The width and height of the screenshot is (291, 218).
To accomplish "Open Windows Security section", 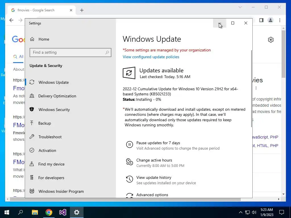I will (54, 110).
